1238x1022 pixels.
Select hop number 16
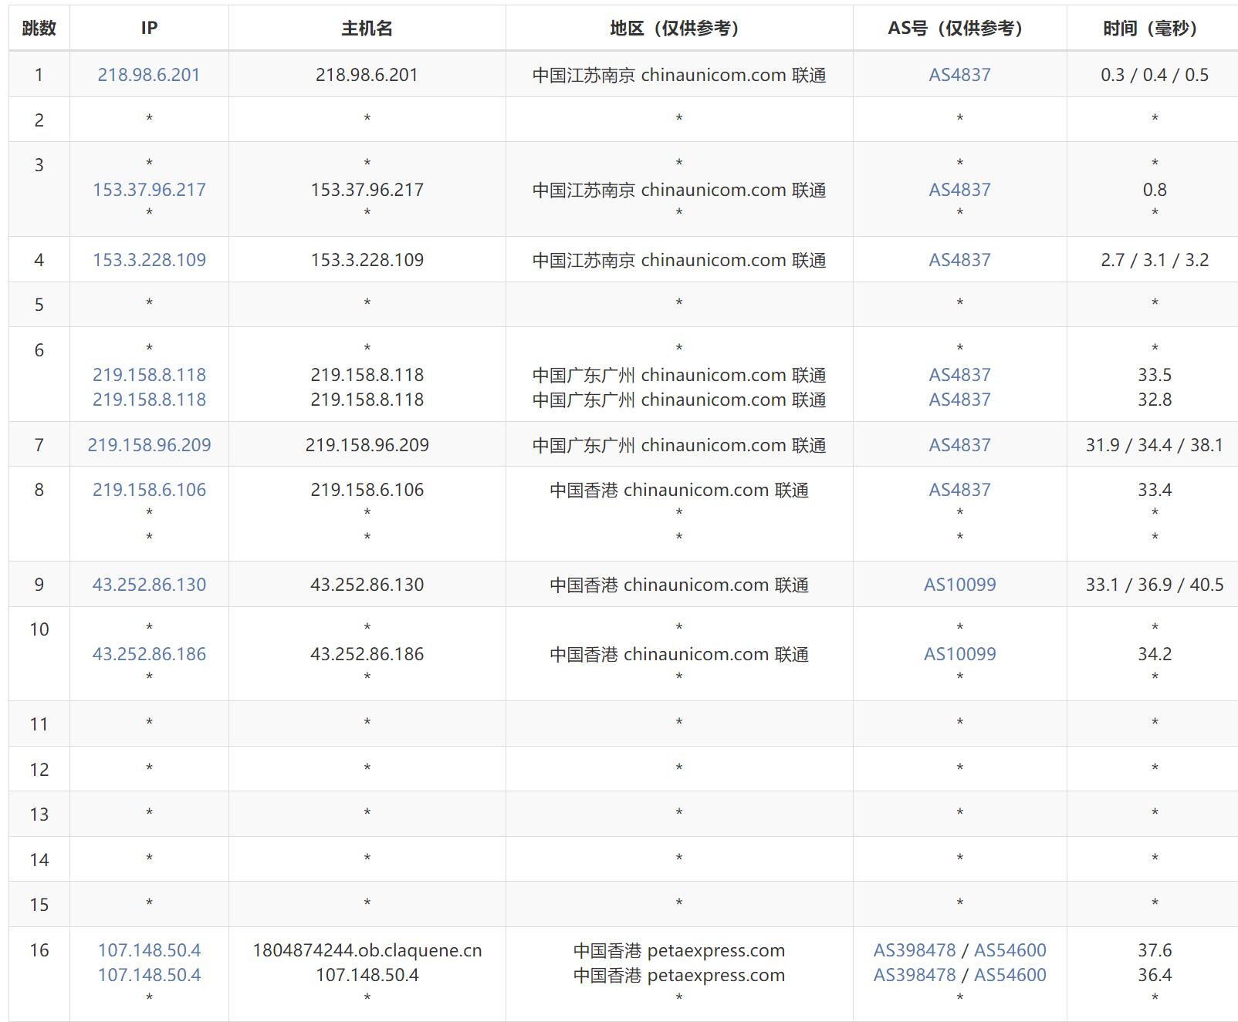pyautogui.click(x=39, y=950)
